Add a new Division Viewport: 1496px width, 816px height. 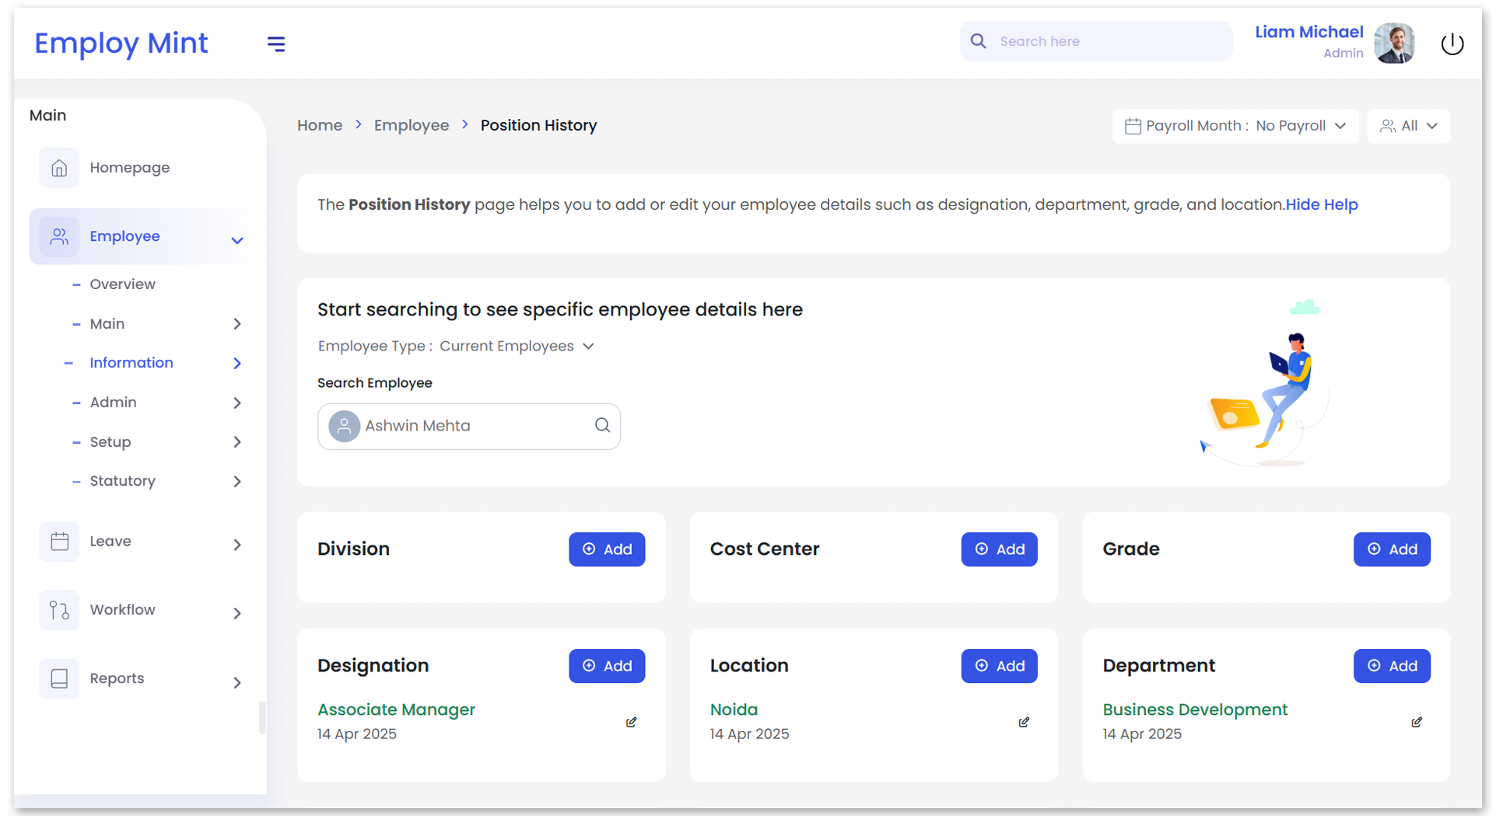607,549
